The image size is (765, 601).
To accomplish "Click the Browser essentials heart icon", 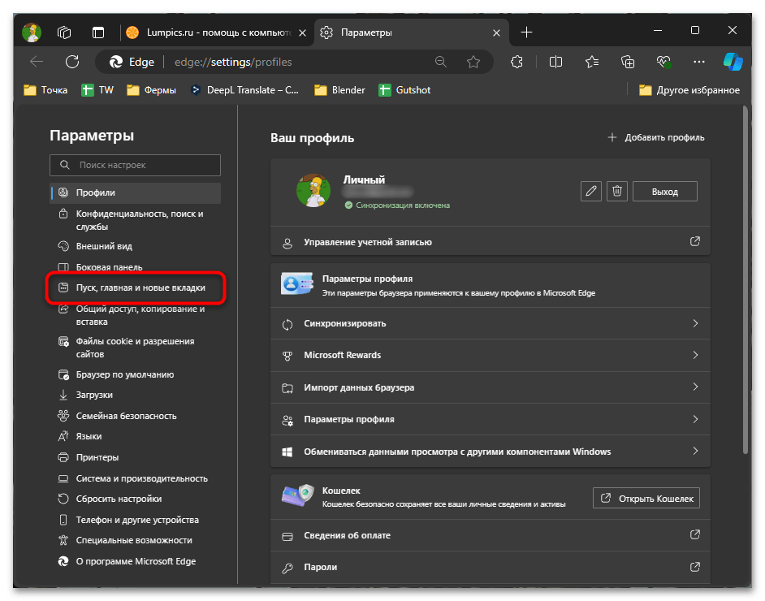I will point(663,62).
